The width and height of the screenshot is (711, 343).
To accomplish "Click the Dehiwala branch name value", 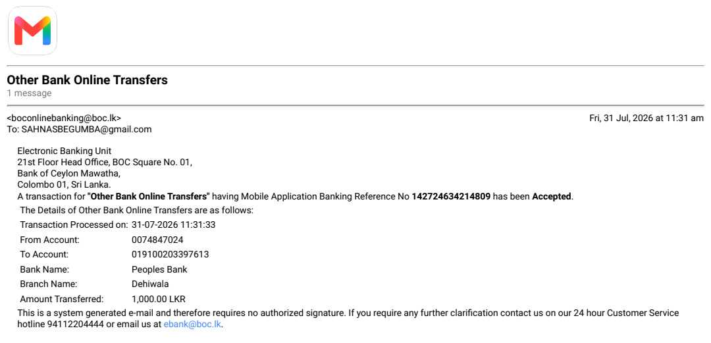I will click(x=150, y=284).
